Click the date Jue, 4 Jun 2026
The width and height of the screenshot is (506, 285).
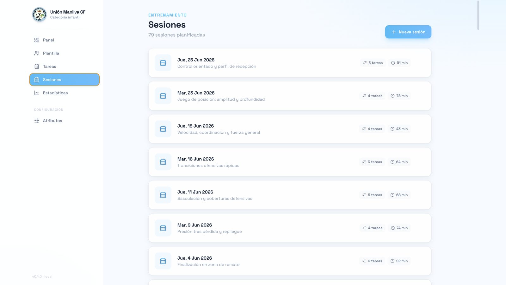tap(194, 258)
